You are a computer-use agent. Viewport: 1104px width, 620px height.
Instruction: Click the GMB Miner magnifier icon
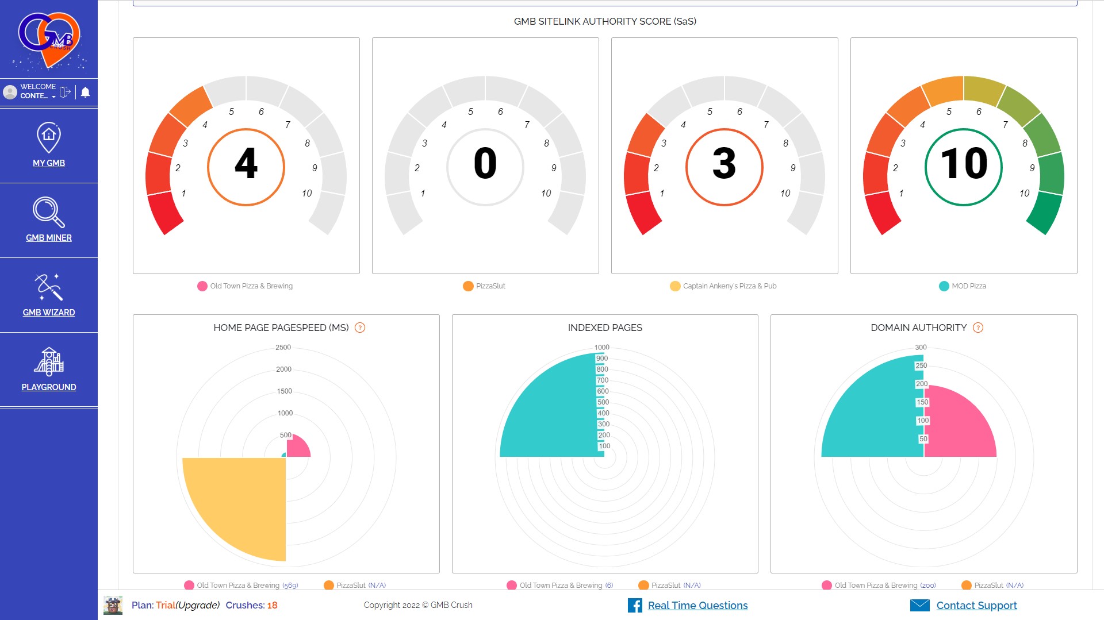pos(49,212)
